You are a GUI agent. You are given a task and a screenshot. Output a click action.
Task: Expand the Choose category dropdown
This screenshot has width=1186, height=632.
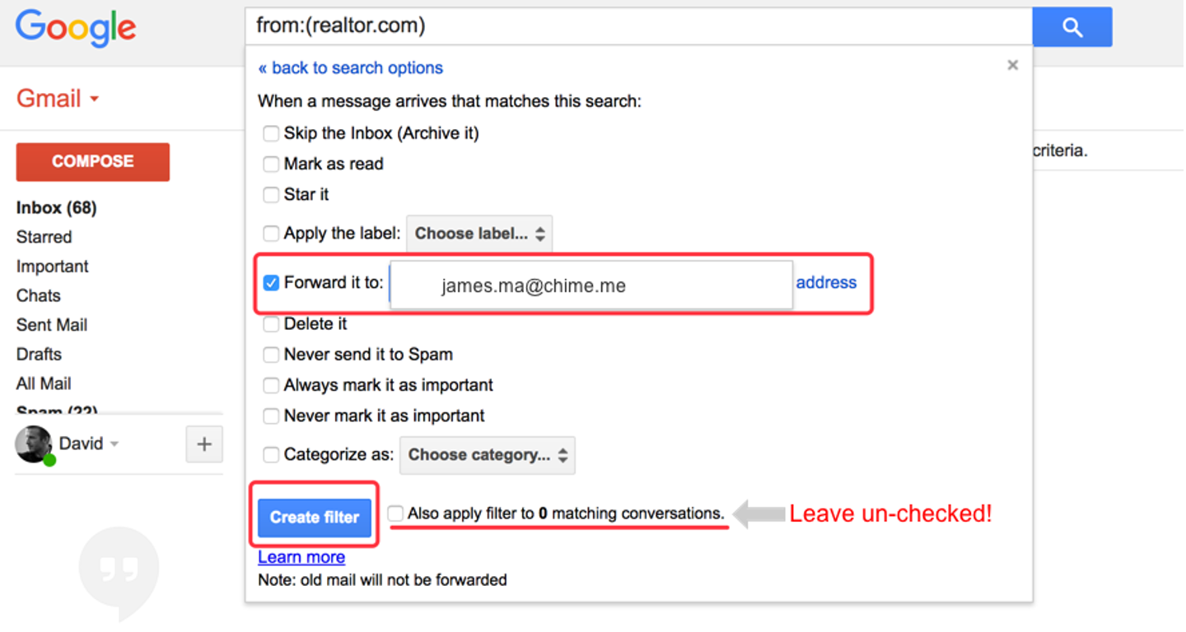point(487,455)
